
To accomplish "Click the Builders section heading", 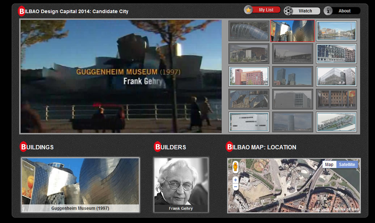I will [170, 147].
